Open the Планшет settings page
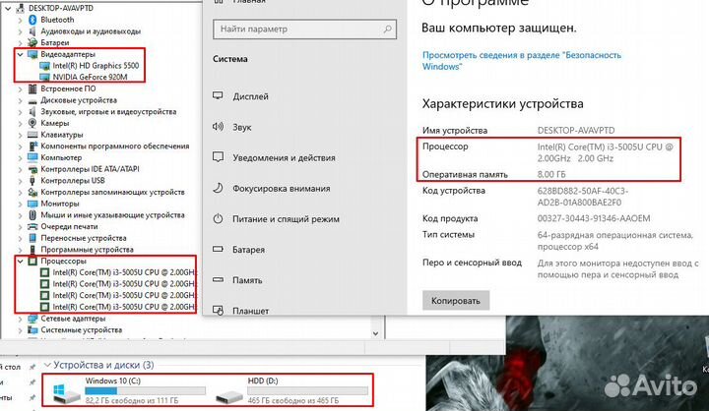This screenshot has width=709, height=411. [250, 311]
